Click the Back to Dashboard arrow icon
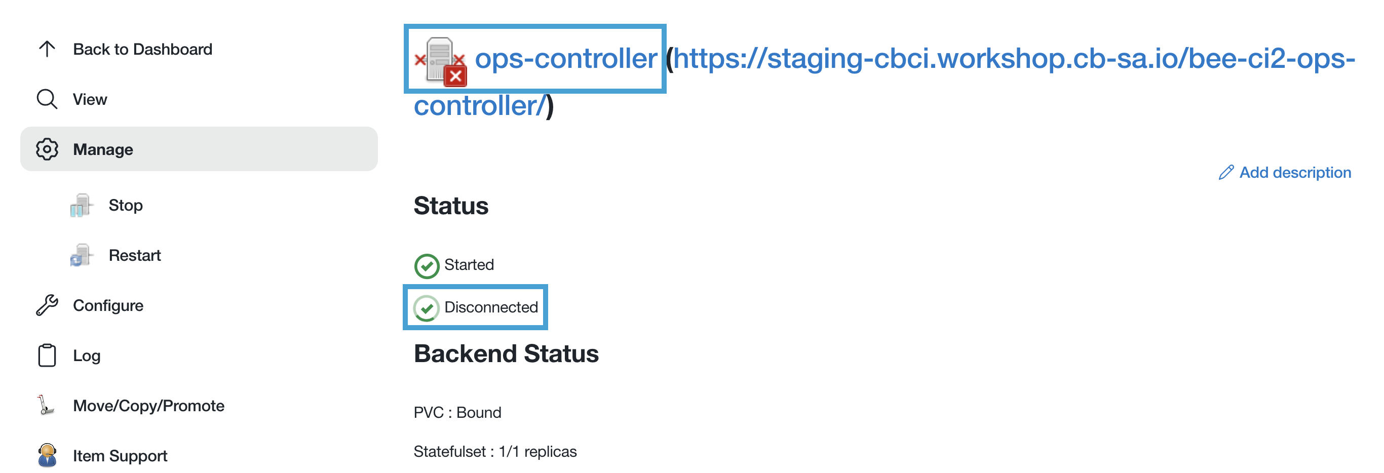This screenshot has width=1384, height=473. click(47, 49)
